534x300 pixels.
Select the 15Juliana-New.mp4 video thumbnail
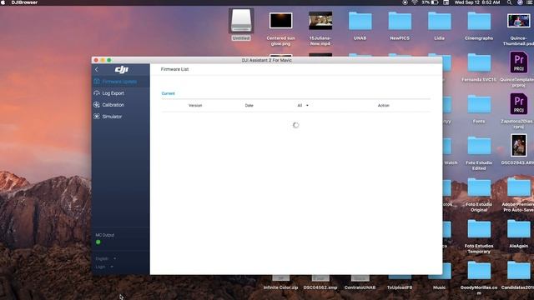click(320, 21)
